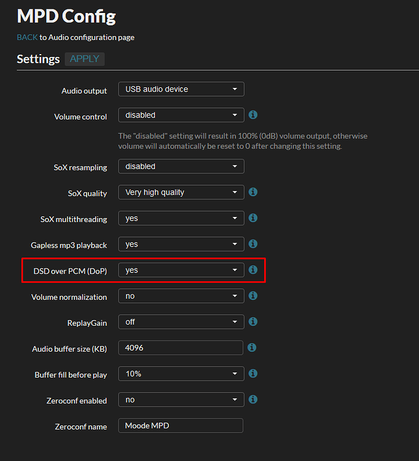
Task: Click the Zeroconf name text field
Action: tap(181, 425)
